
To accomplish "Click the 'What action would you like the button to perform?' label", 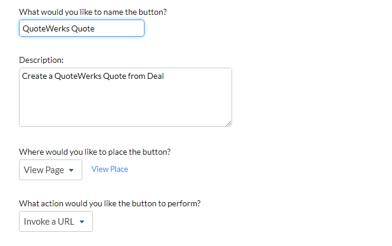I will pos(110,203).
